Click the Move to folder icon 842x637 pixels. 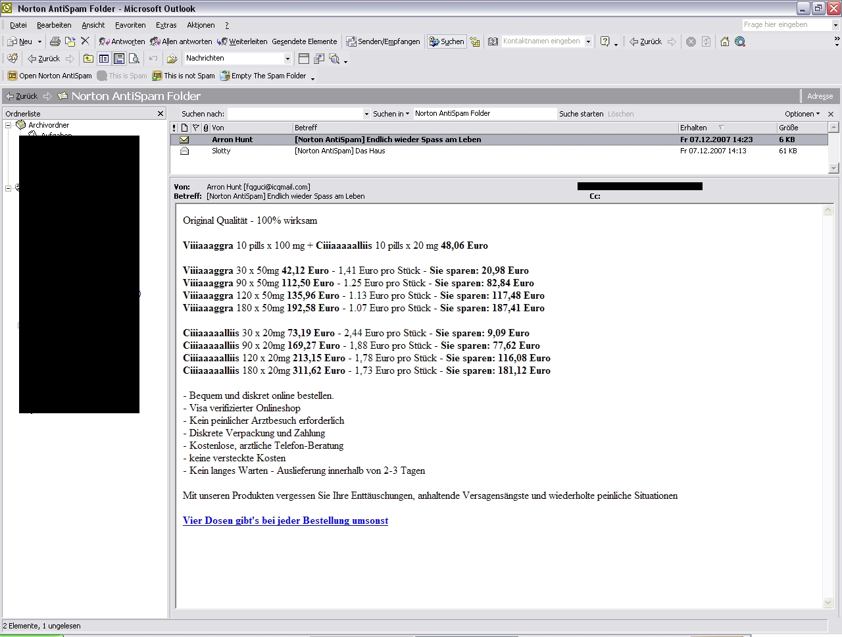point(70,41)
